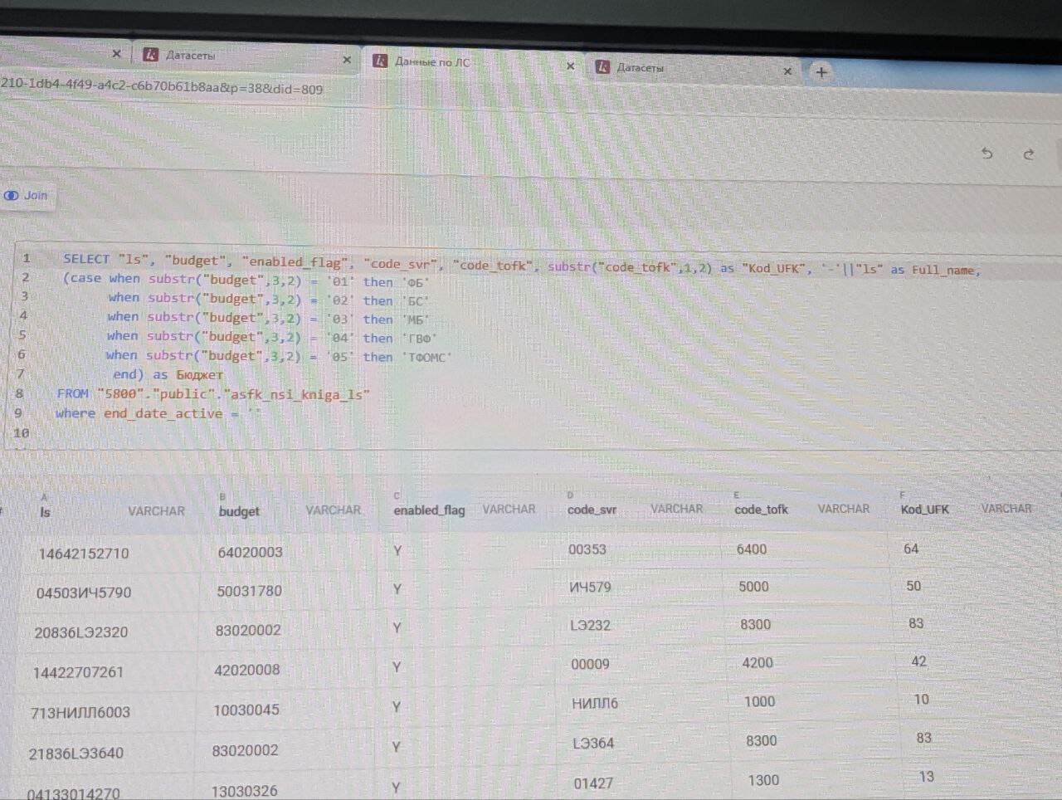Change VARCHAR type of Kod_UFK column
This screenshot has width=1062, height=800.
click(1006, 508)
